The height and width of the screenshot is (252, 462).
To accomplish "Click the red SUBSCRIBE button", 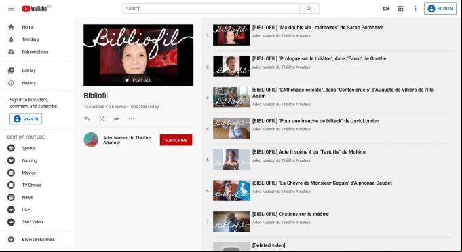I will pos(176,140).
